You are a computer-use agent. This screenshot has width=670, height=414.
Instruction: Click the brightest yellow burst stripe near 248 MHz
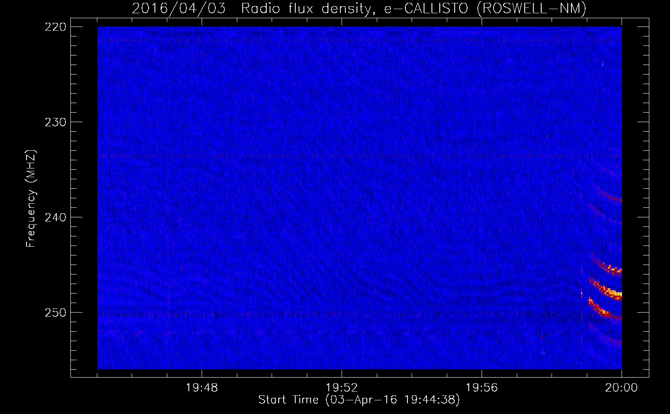609,291
